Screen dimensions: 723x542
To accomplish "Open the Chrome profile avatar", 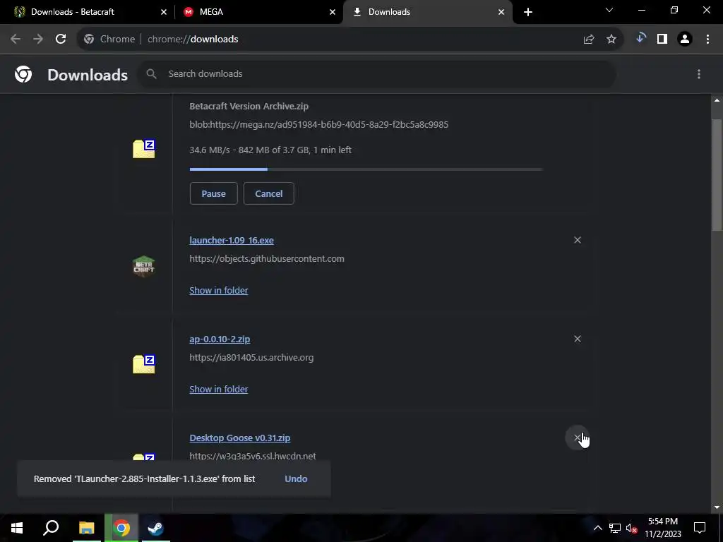I will (x=685, y=40).
